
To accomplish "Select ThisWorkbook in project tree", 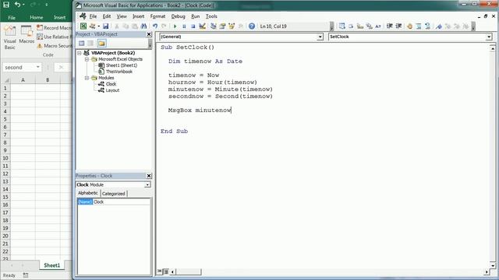I will (119, 72).
